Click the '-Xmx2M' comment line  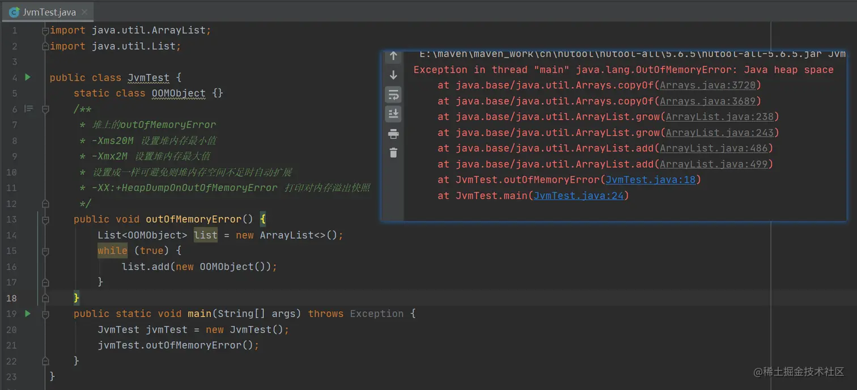click(x=145, y=156)
